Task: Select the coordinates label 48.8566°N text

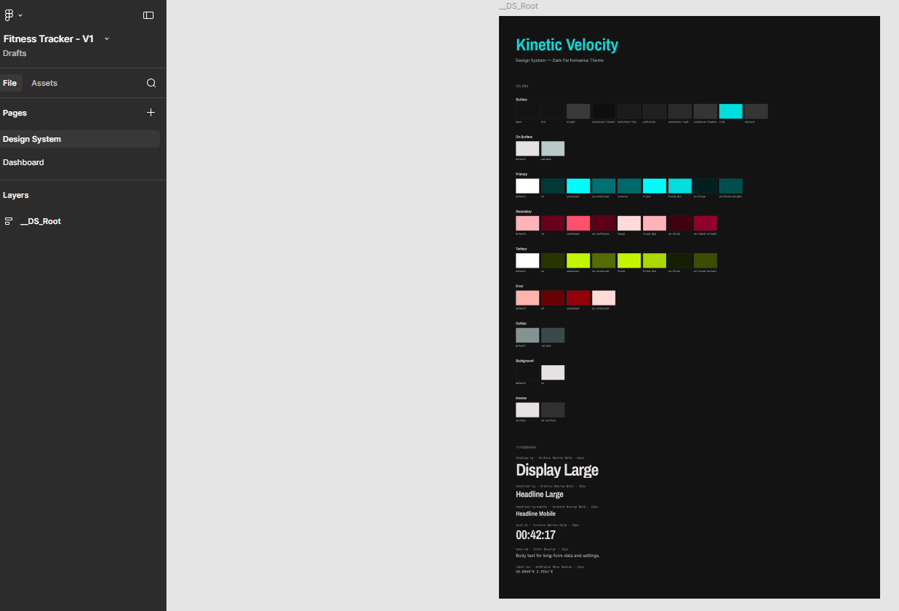Action: coord(535,572)
